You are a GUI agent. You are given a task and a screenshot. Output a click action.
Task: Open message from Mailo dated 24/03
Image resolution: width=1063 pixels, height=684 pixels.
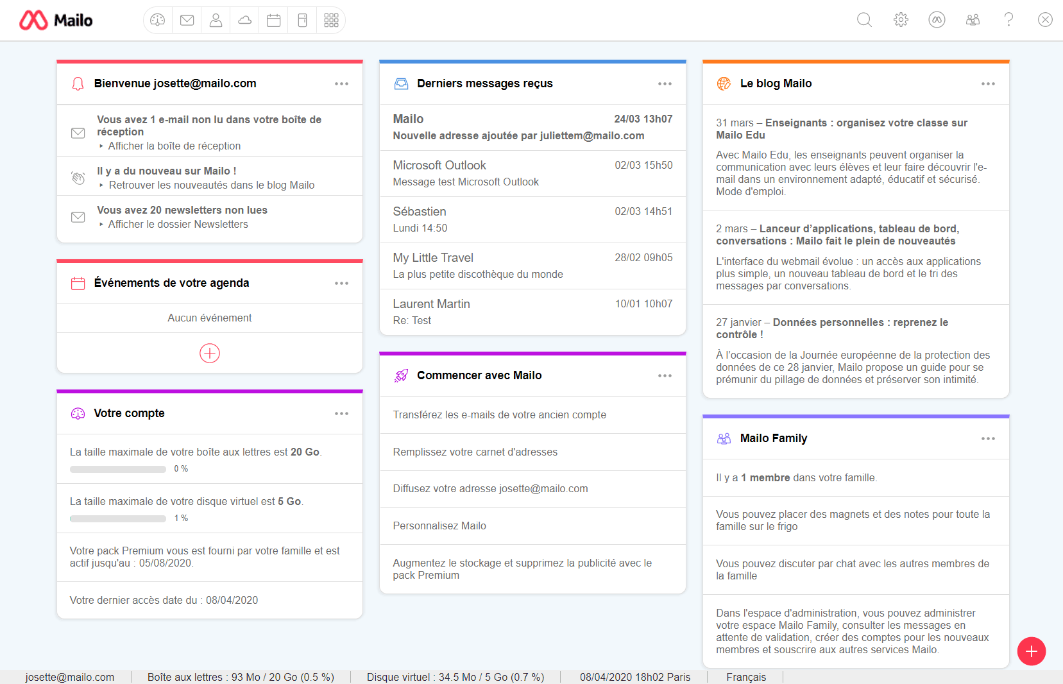click(532, 127)
